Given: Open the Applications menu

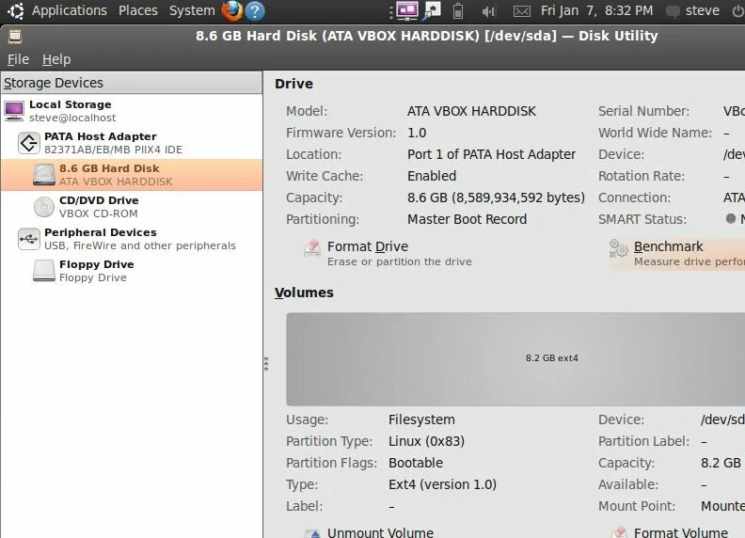Looking at the screenshot, I should pyautogui.click(x=70, y=10).
